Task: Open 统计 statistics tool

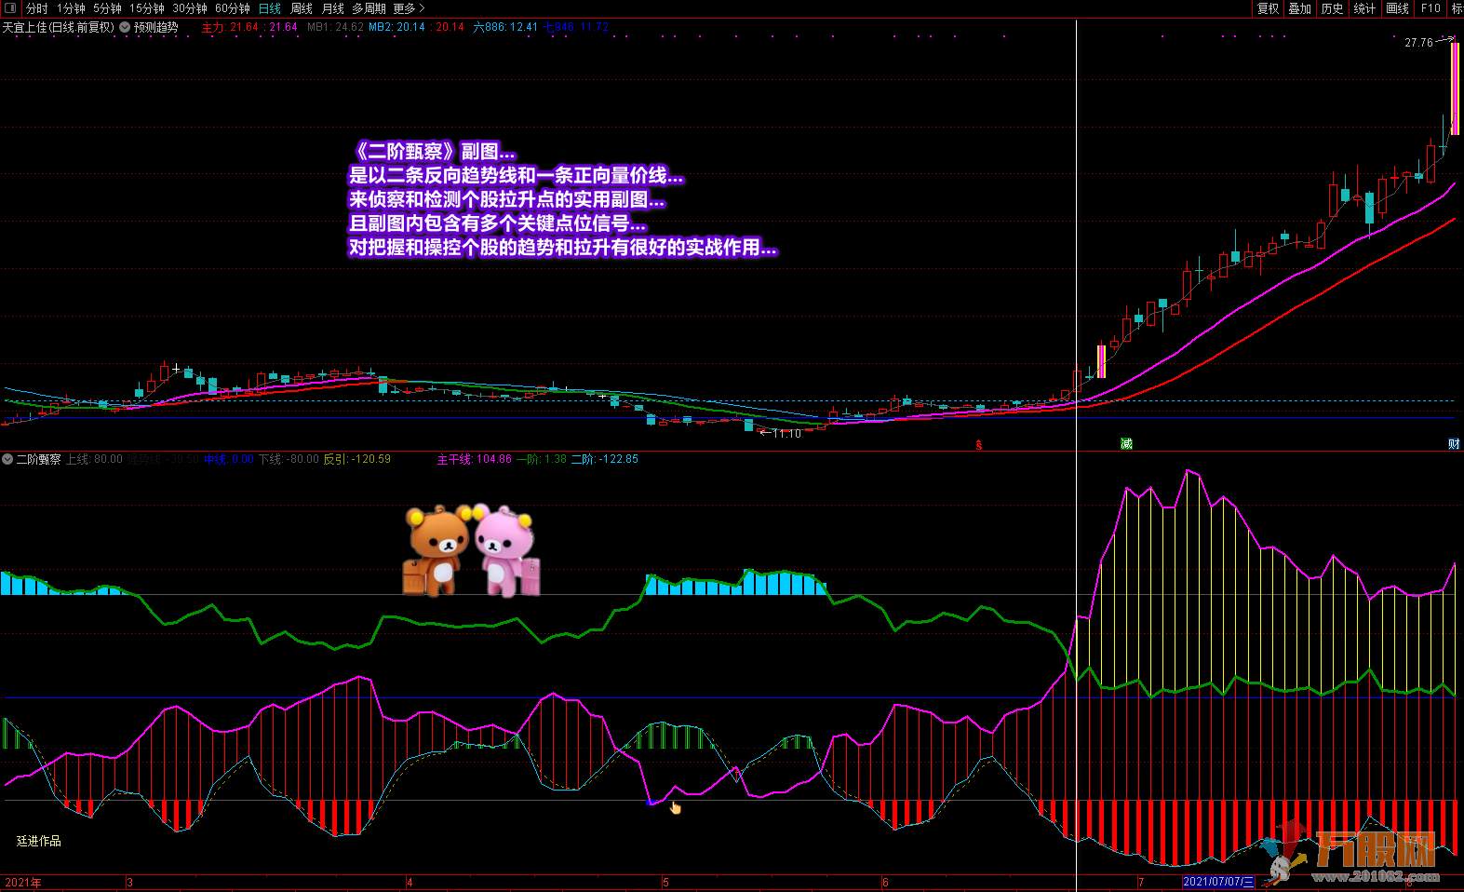Action: point(1364,8)
